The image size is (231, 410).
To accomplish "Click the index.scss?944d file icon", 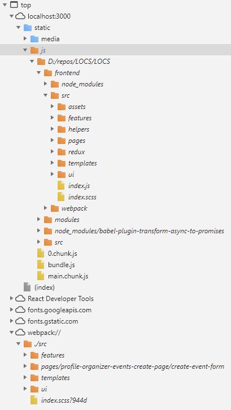I will point(34,400).
